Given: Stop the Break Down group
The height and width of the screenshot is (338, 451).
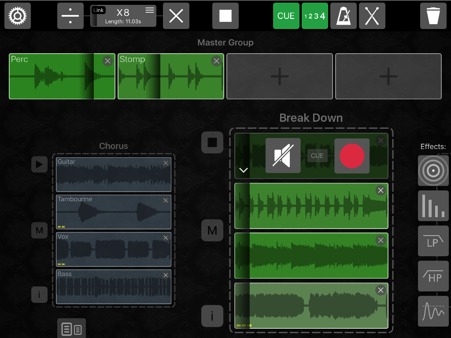Looking at the screenshot, I should (212, 142).
